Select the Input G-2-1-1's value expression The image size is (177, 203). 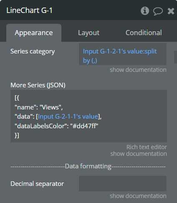(x=68, y=117)
